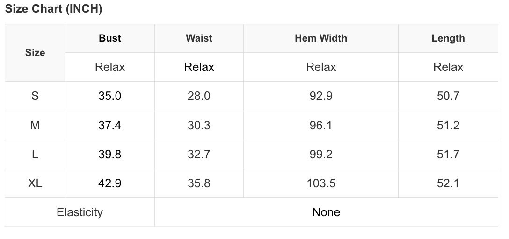Select hem width value 99.2
Screen dimensions: 509x239
(x=321, y=154)
